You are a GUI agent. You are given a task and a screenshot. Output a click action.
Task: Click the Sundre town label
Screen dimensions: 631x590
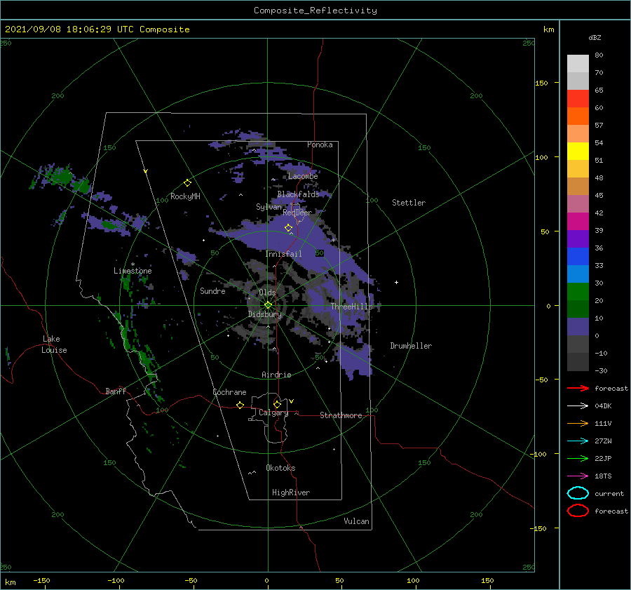tap(212, 290)
